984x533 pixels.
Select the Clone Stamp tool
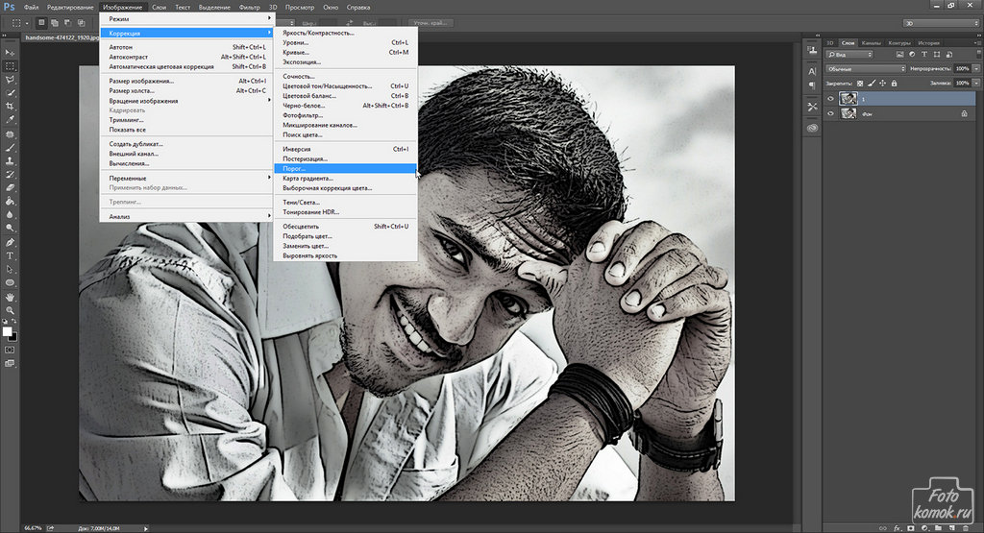pyautogui.click(x=10, y=161)
